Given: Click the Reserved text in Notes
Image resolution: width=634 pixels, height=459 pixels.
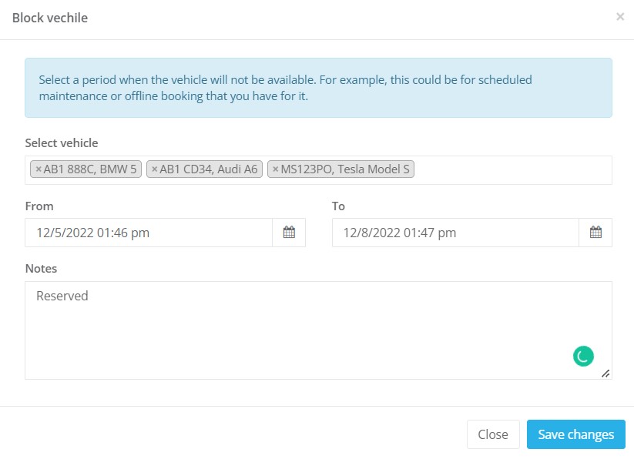Looking at the screenshot, I should [x=62, y=296].
